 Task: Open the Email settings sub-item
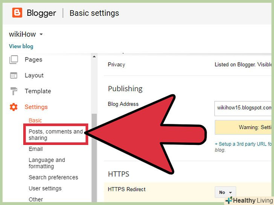(36, 149)
